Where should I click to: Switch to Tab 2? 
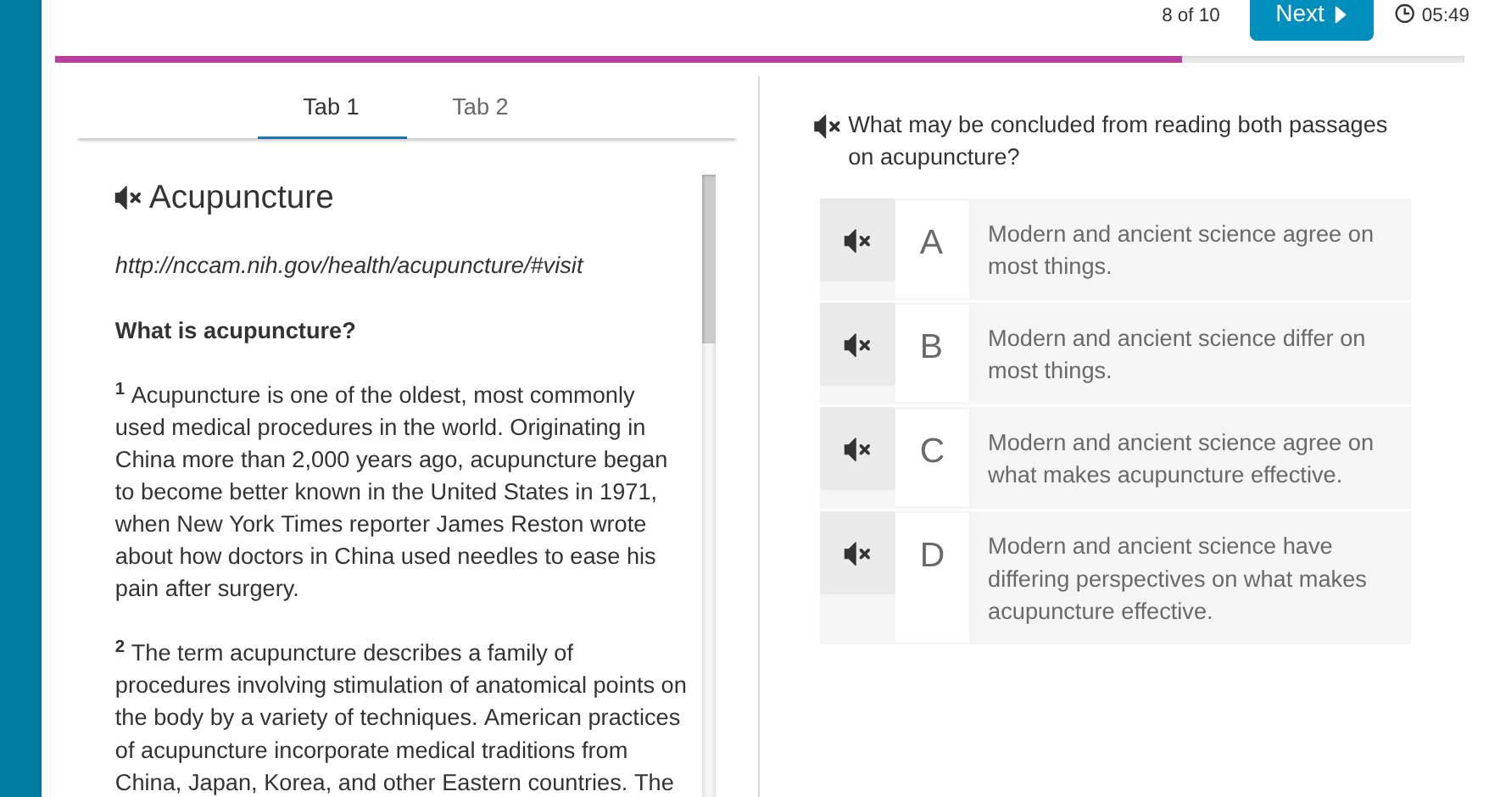(480, 107)
